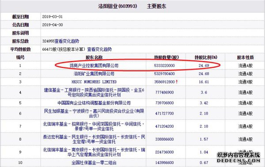The height and width of the screenshot is (167, 265).
Task: Click 中国国有企业结构调整基金股份有限公司 entry
Action: click(94, 103)
